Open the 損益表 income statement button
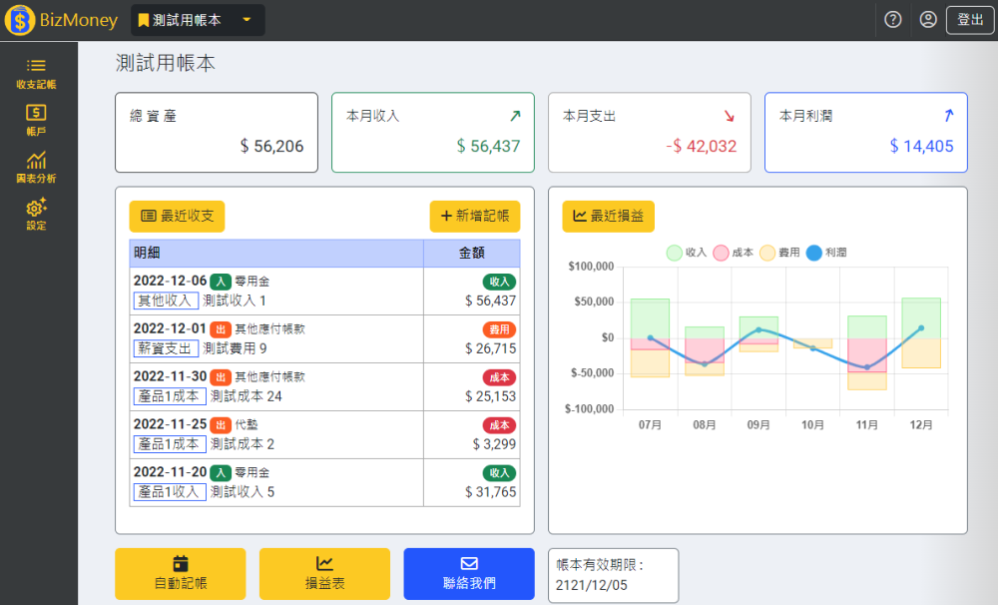 (324, 574)
